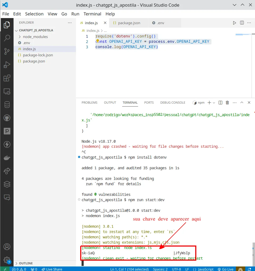Click the editor minimap preview
Screen dimensions: 255x271
[243, 35]
